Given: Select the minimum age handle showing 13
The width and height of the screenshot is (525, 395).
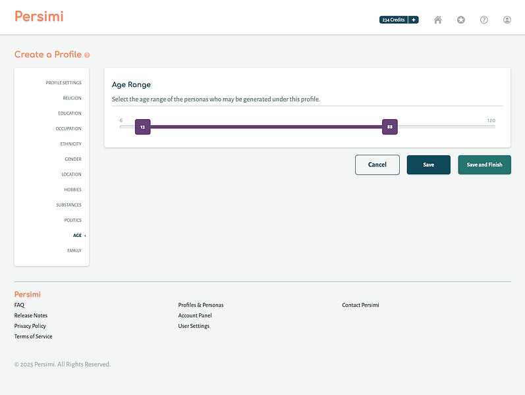Looking at the screenshot, I should [143, 127].
